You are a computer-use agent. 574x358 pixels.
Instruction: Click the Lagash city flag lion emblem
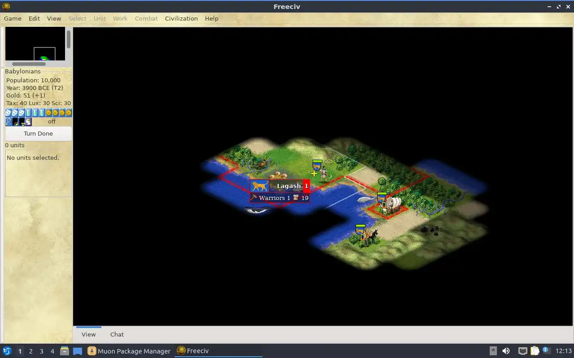pos(259,186)
